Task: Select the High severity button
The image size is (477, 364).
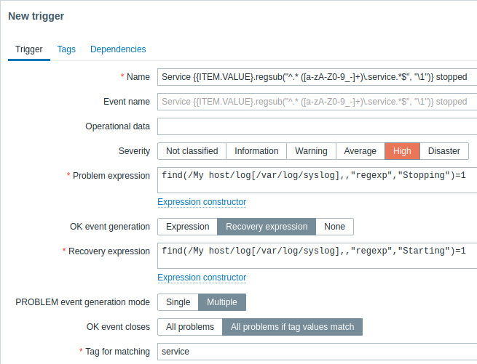Action: click(x=402, y=151)
